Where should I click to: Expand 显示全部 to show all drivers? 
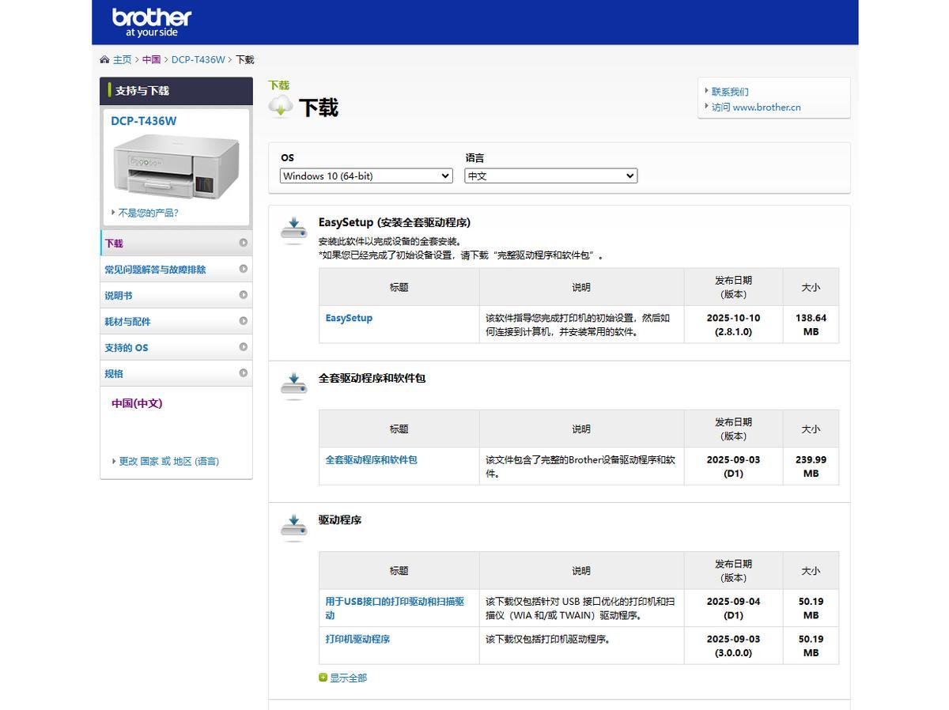[x=348, y=678]
